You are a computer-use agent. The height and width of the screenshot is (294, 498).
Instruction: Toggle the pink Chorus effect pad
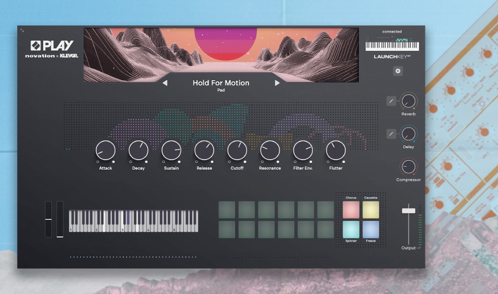[351, 210]
